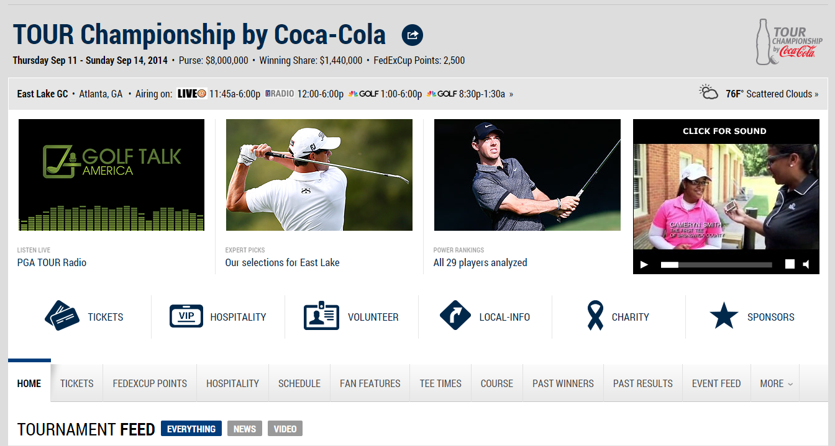835x446 pixels.
Task: Click the share icon beside the tournament title
Action: pyautogui.click(x=412, y=35)
